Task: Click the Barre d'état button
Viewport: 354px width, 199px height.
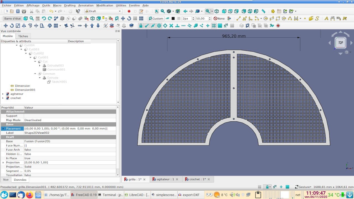Action: click(x=12, y=19)
